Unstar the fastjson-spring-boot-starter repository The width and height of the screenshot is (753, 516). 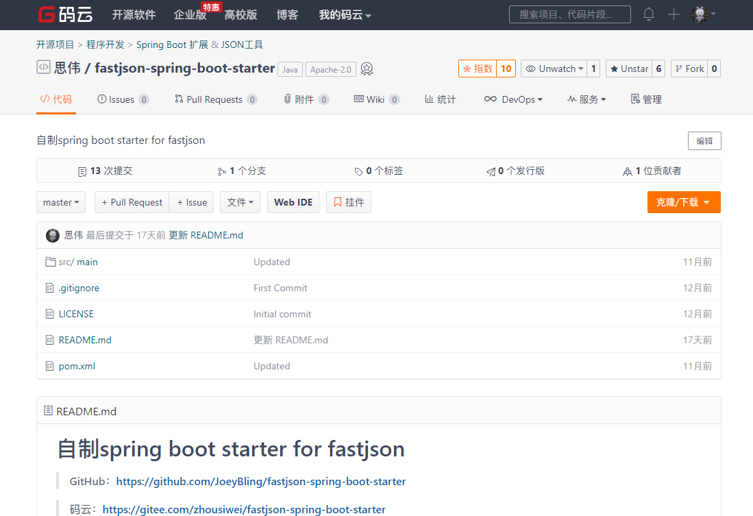(628, 69)
